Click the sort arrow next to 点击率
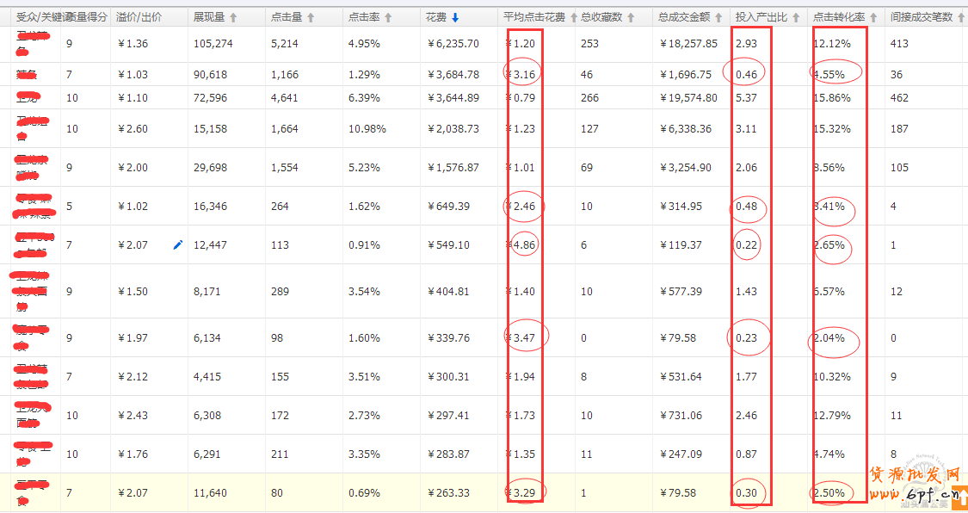The height and width of the screenshot is (513, 968). click(388, 17)
